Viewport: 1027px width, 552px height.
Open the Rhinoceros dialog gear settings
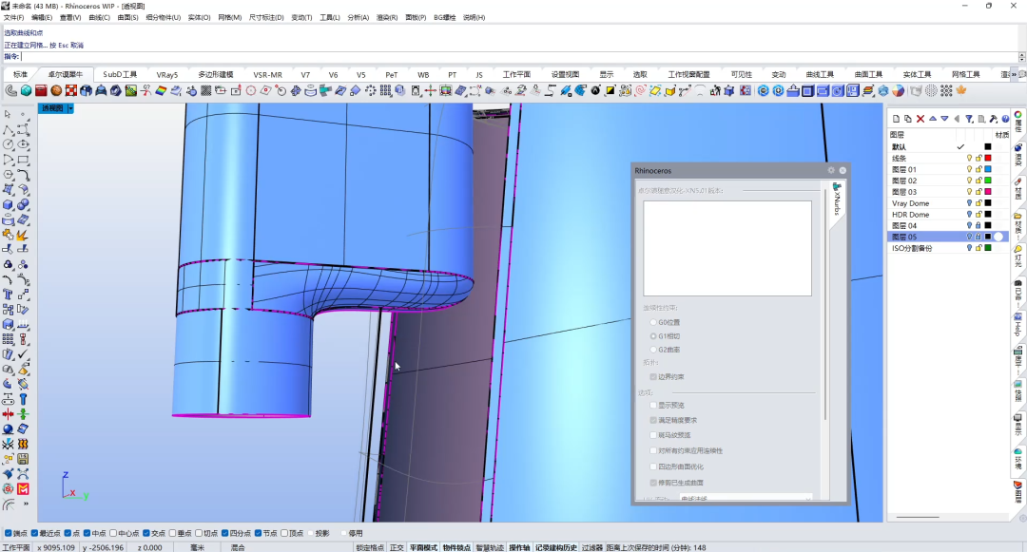(831, 170)
